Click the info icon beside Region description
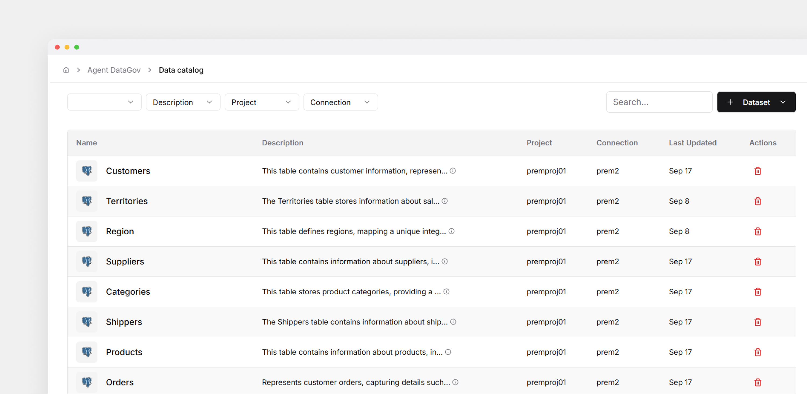The height and width of the screenshot is (394, 807). [451, 231]
